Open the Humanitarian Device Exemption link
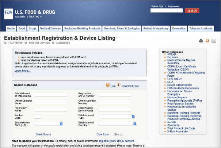The height and width of the screenshot is (148, 221). point(180,93)
